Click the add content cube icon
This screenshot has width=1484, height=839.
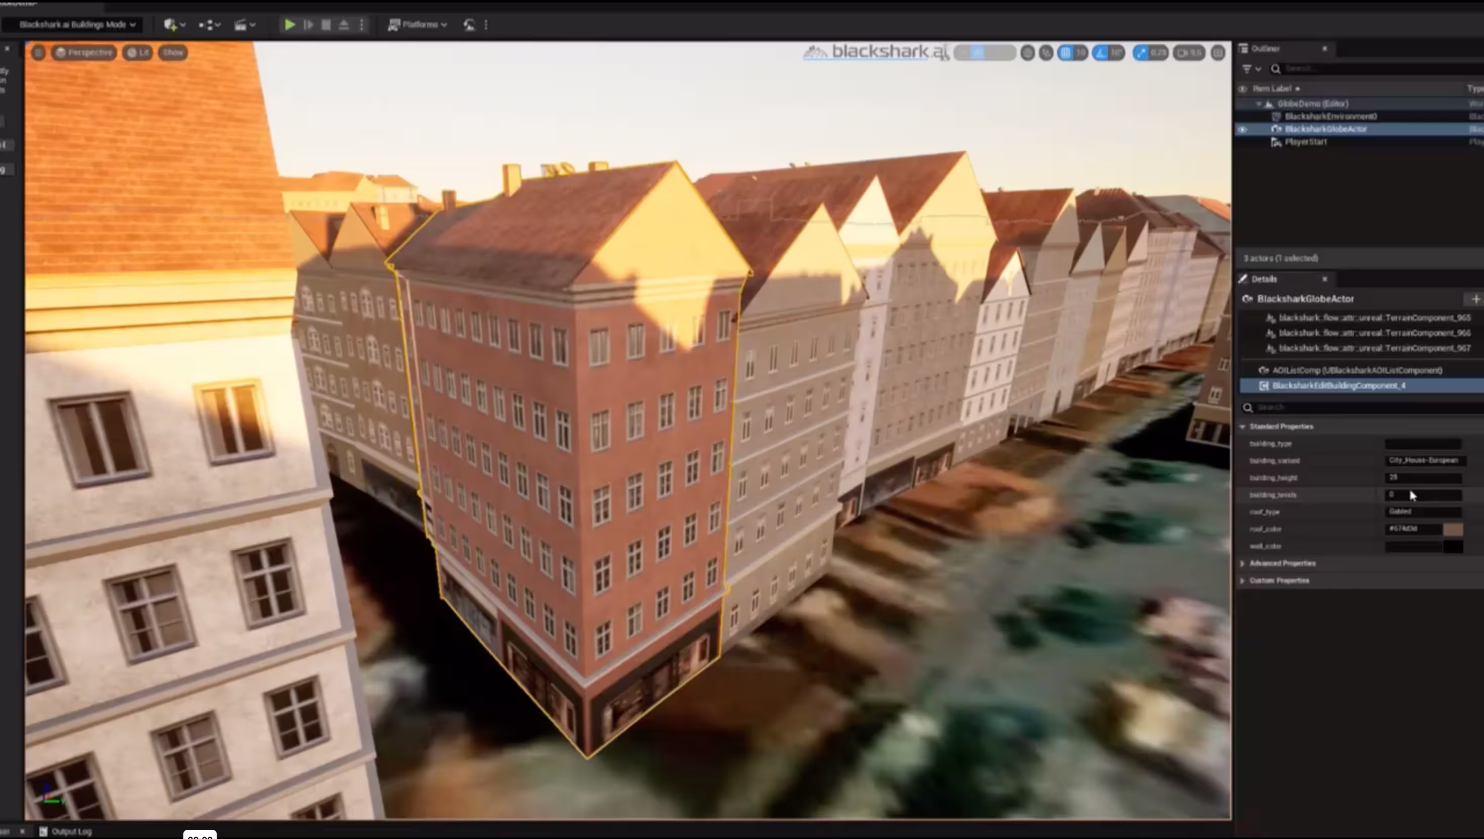(x=170, y=25)
